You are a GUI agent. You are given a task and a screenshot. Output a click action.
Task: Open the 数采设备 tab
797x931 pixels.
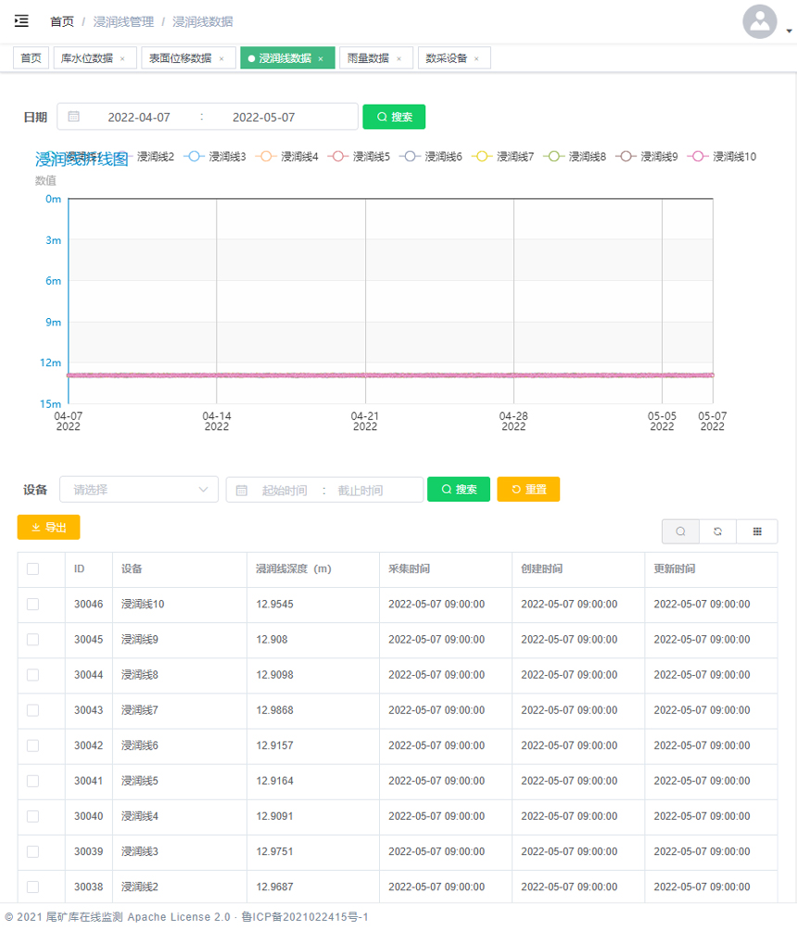pyautogui.click(x=446, y=58)
